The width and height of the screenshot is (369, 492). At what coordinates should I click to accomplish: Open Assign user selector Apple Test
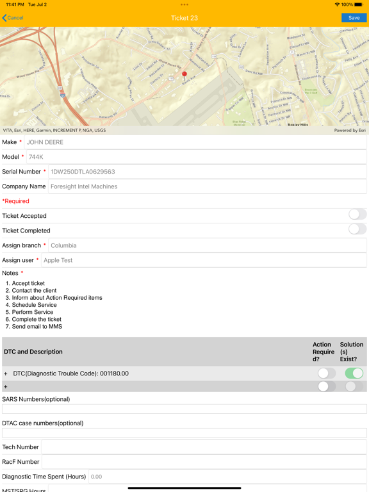(204, 260)
